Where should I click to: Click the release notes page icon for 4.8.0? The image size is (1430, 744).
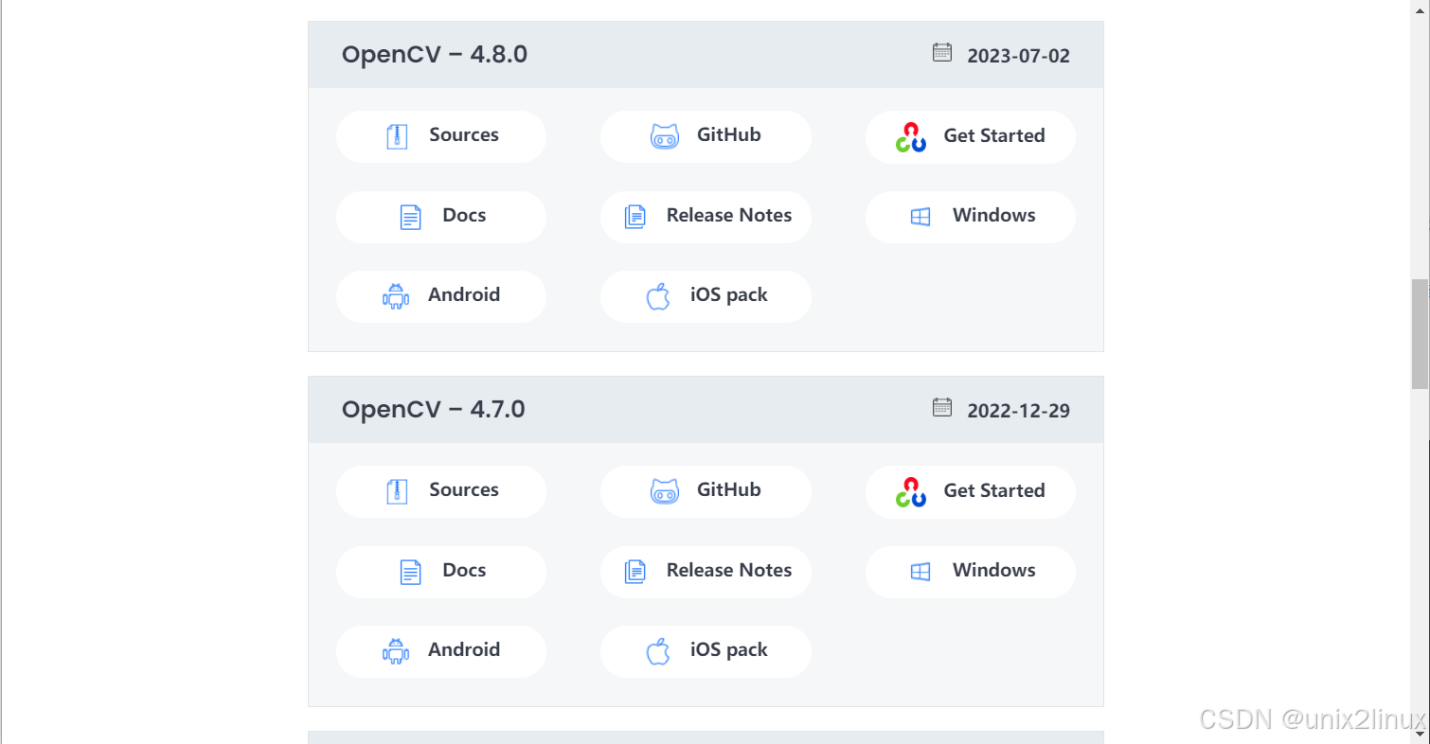[x=635, y=217]
